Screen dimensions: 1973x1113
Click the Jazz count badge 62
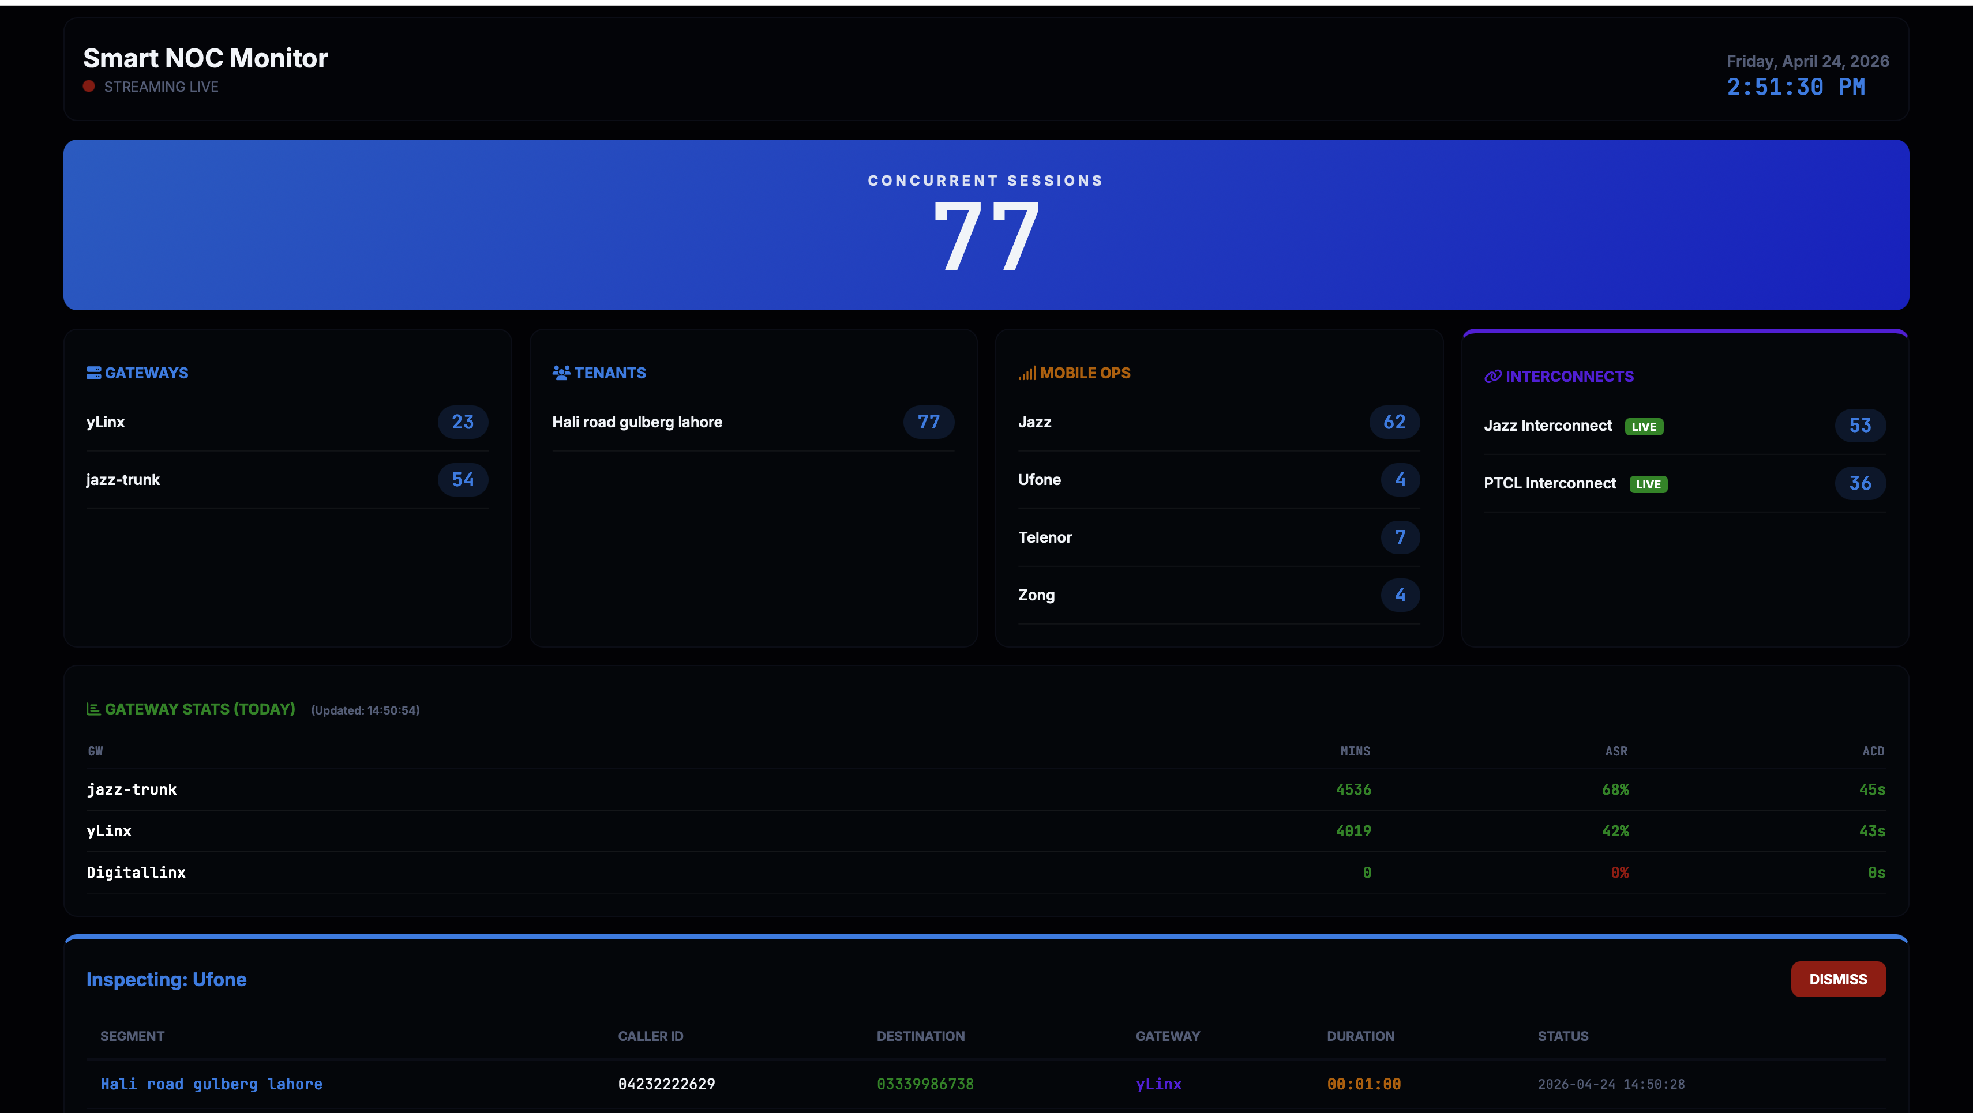click(1394, 422)
